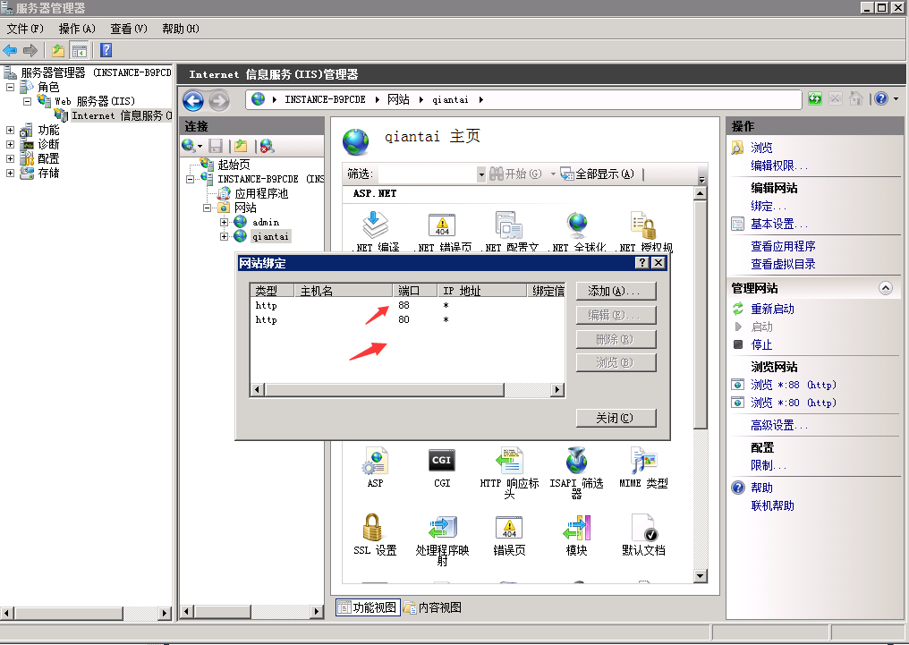The width and height of the screenshot is (909, 645).
Task: Select the port 88 http binding row
Action: (x=358, y=306)
